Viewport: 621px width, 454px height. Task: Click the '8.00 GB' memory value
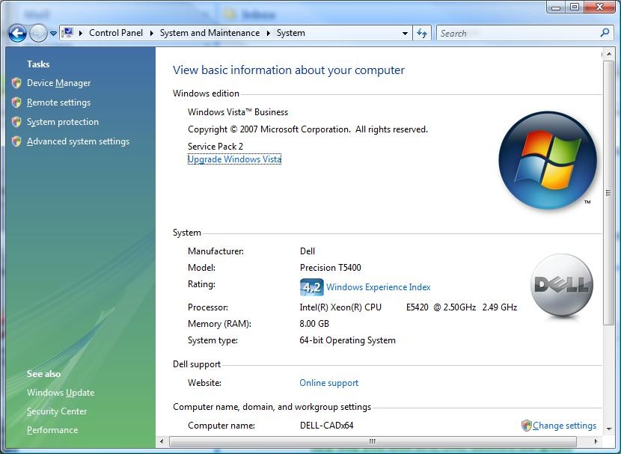click(x=314, y=324)
